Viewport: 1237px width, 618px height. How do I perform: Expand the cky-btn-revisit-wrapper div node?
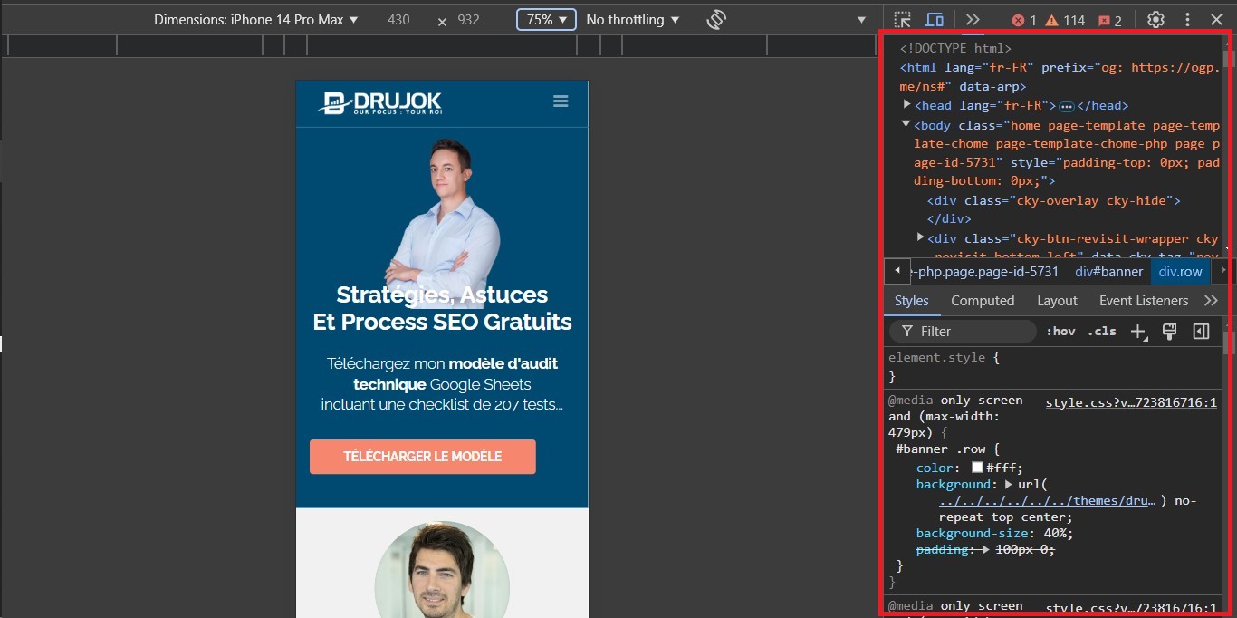(x=921, y=237)
